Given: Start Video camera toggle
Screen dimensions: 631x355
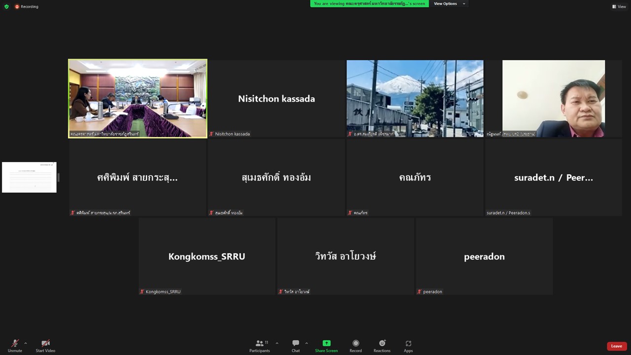Looking at the screenshot, I should [45, 343].
